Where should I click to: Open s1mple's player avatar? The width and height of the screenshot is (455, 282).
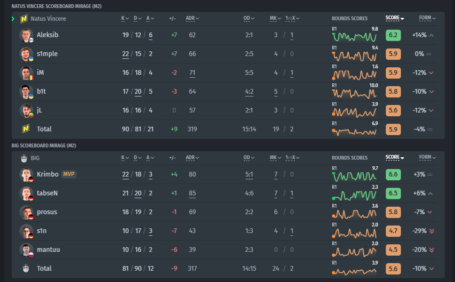[26, 54]
